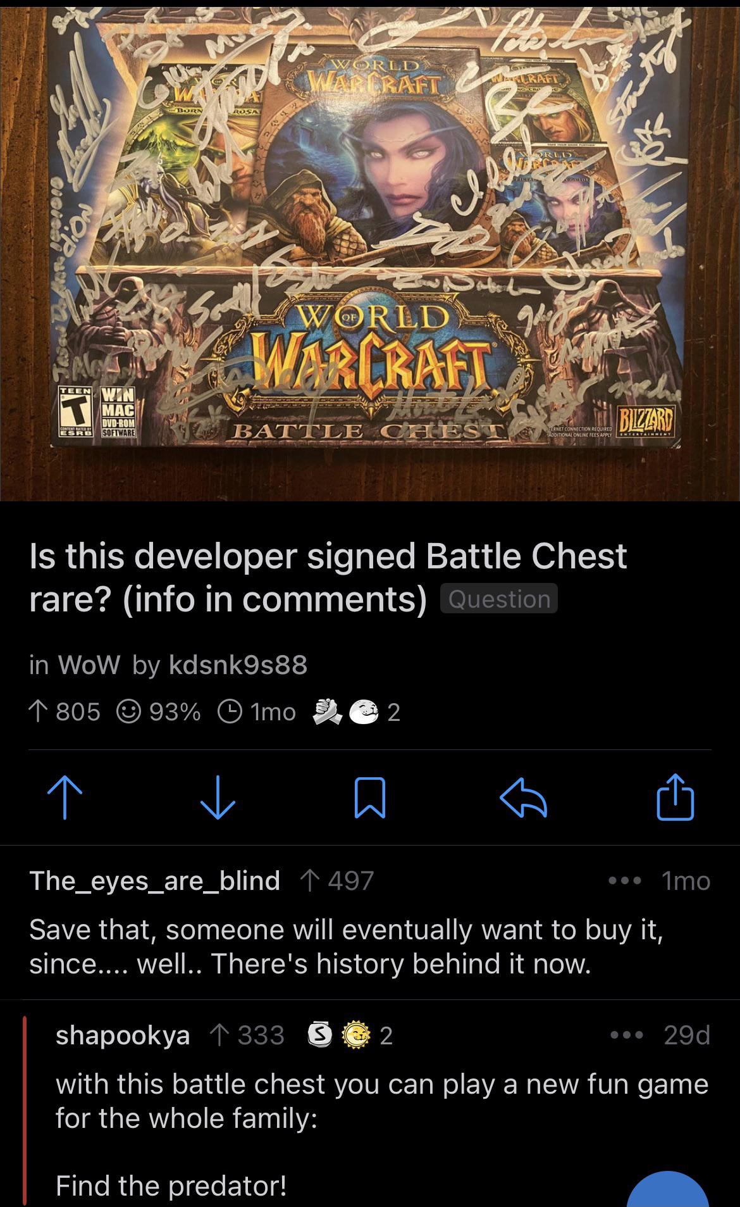Tap the Question flair tag
The width and height of the screenshot is (740, 1207).
499,599
